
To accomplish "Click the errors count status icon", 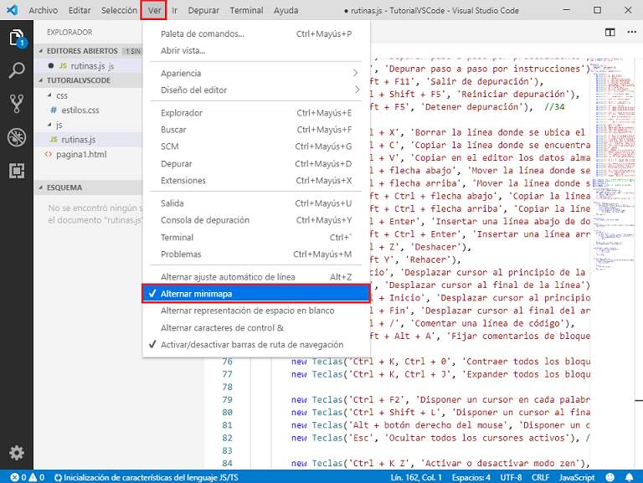I will [18, 477].
